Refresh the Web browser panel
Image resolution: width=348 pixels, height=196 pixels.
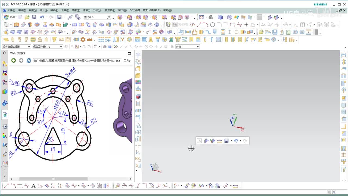click(x=29, y=60)
